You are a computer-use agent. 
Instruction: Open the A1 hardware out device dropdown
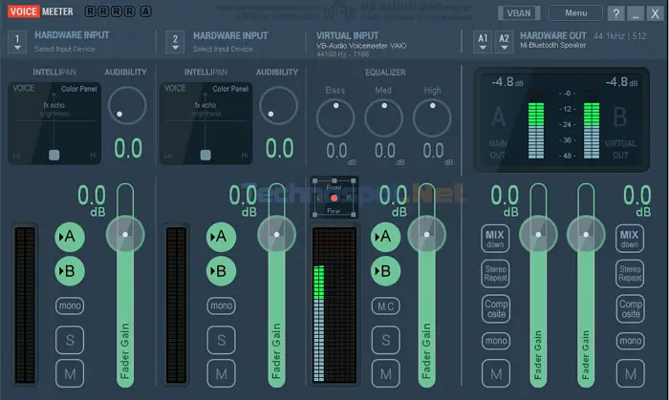coord(483,42)
